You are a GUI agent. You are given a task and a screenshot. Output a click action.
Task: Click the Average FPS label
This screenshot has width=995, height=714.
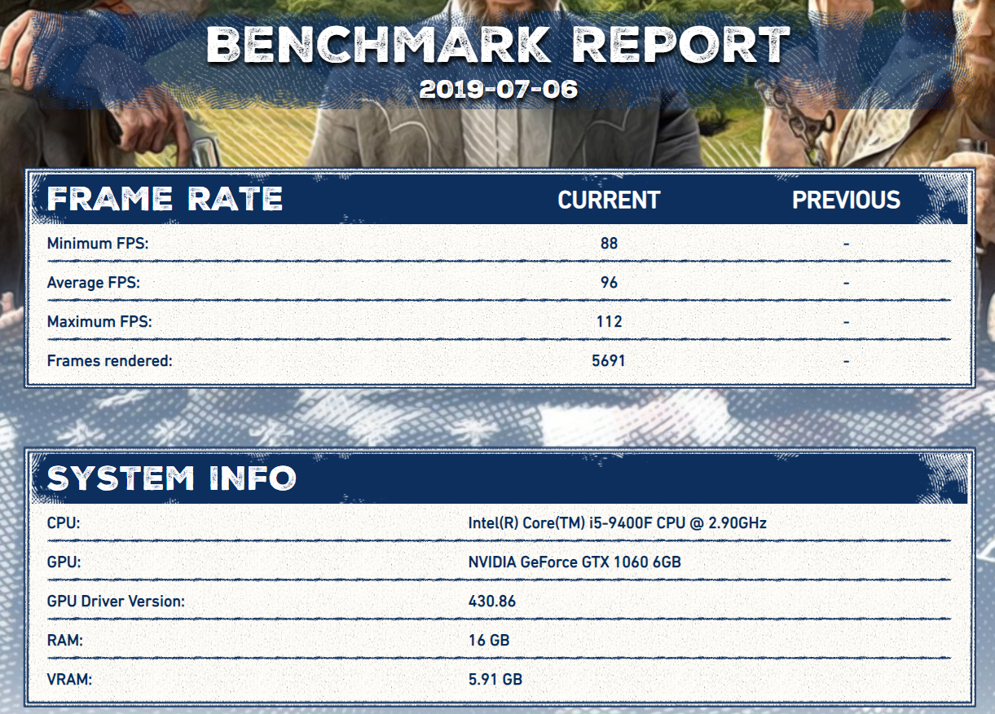pyautogui.click(x=93, y=283)
